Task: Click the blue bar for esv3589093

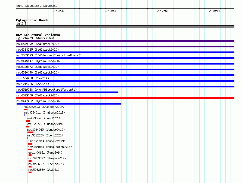Action: (x=125, y=58)
